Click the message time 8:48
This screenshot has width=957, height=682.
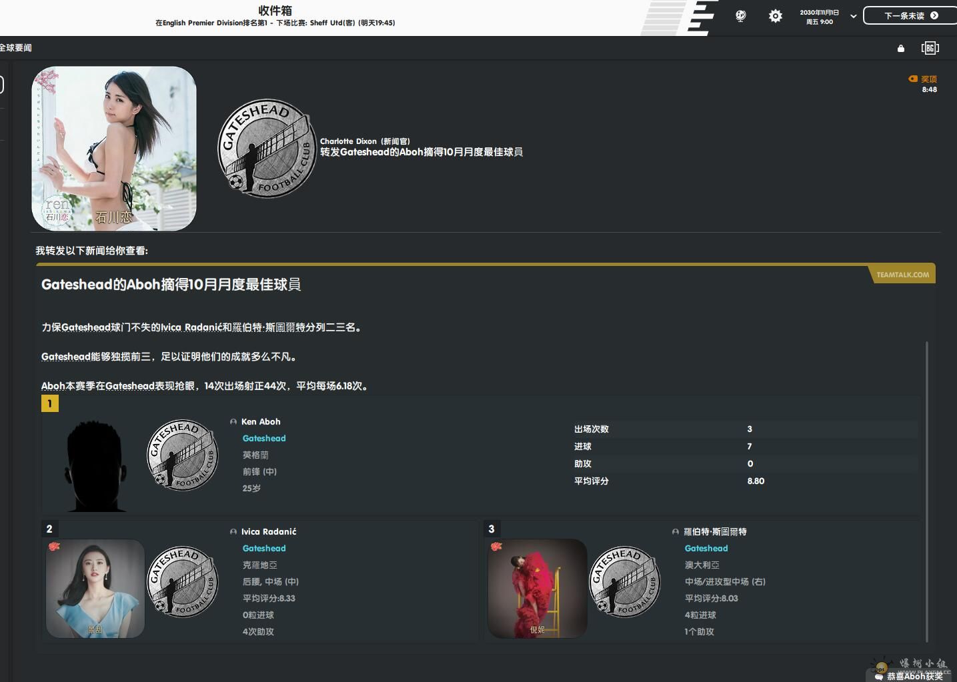tap(930, 89)
